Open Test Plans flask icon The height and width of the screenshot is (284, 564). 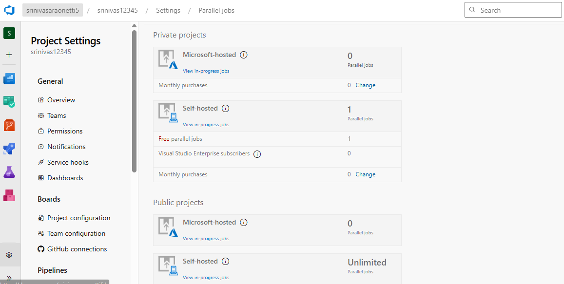pyautogui.click(x=9, y=172)
